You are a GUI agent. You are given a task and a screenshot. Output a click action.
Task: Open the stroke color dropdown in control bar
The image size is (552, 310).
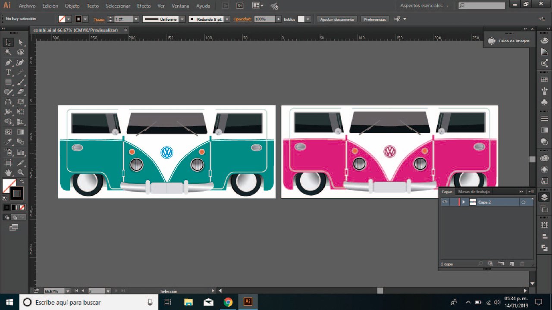pos(85,19)
